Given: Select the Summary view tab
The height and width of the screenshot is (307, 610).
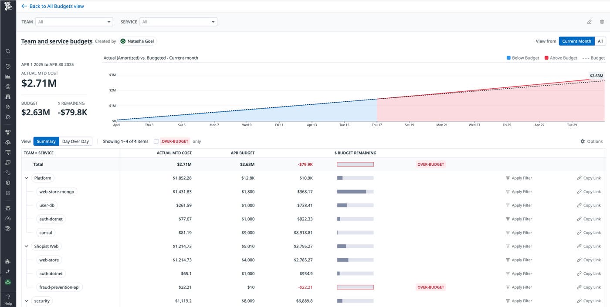Looking at the screenshot, I should [46, 141].
